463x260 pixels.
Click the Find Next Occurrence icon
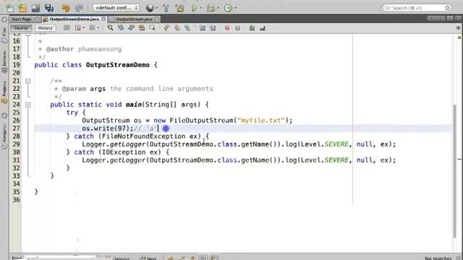[x=132, y=28]
